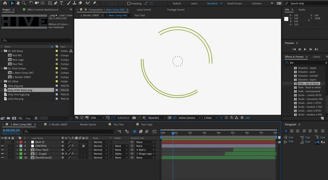This screenshot has height=180, width=328.
Task: Open the timeline Graph Editor
Action: (155, 131)
